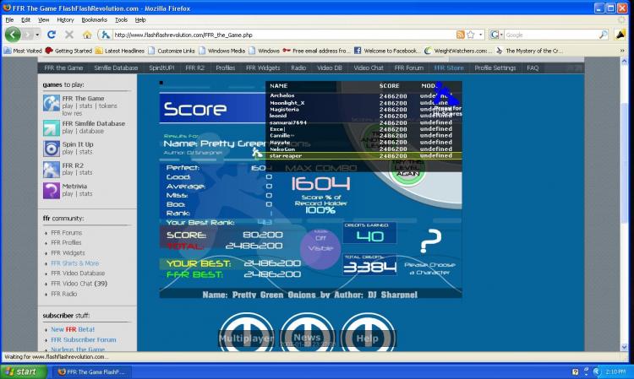Click the Metrivia question mark icon
634x379 pixels.
tap(52, 190)
